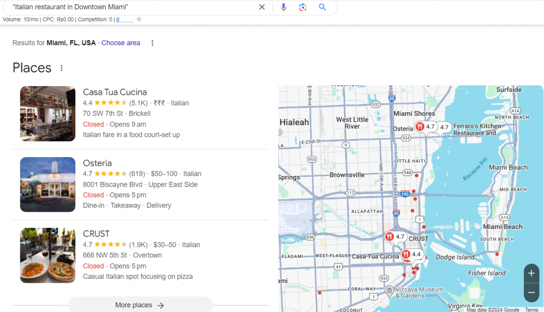The width and height of the screenshot is (544, 312).
Task: Click 'Volume: 10/mo' keyword stat
Action: tap(20, 19)
